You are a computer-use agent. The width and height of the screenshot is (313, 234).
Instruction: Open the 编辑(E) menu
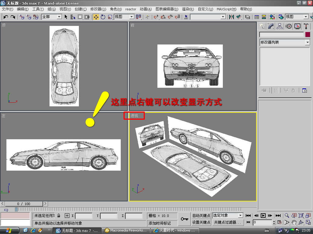pyautogui.click(x=23, y=9)
